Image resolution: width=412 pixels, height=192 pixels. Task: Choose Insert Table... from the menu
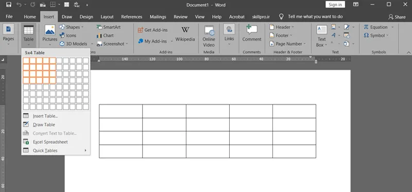tap(56, 116)
